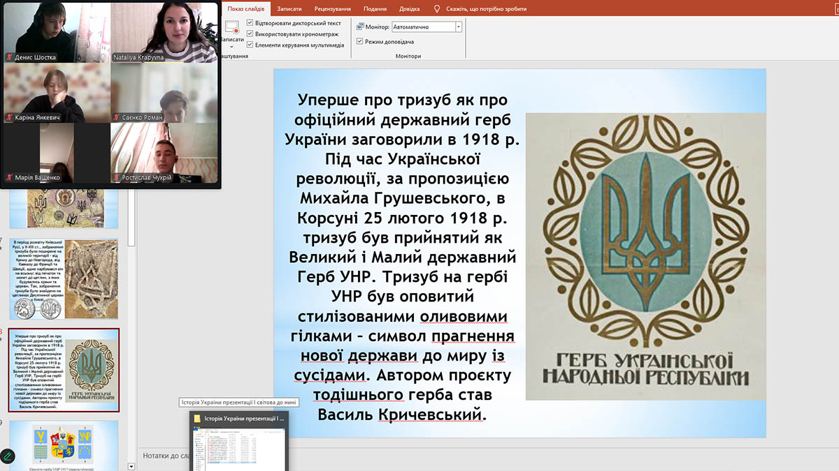Click muted mic icon for Ростислав Чухрій
Screen dimensions: 839x471
point(116,178)
